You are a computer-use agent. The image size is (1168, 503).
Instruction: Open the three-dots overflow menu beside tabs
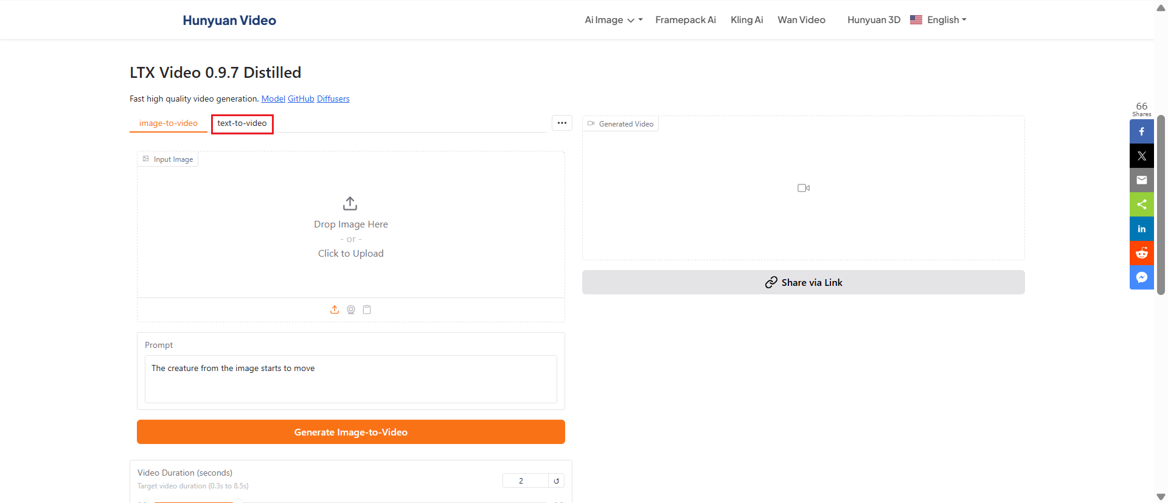[x=562, y=123]
